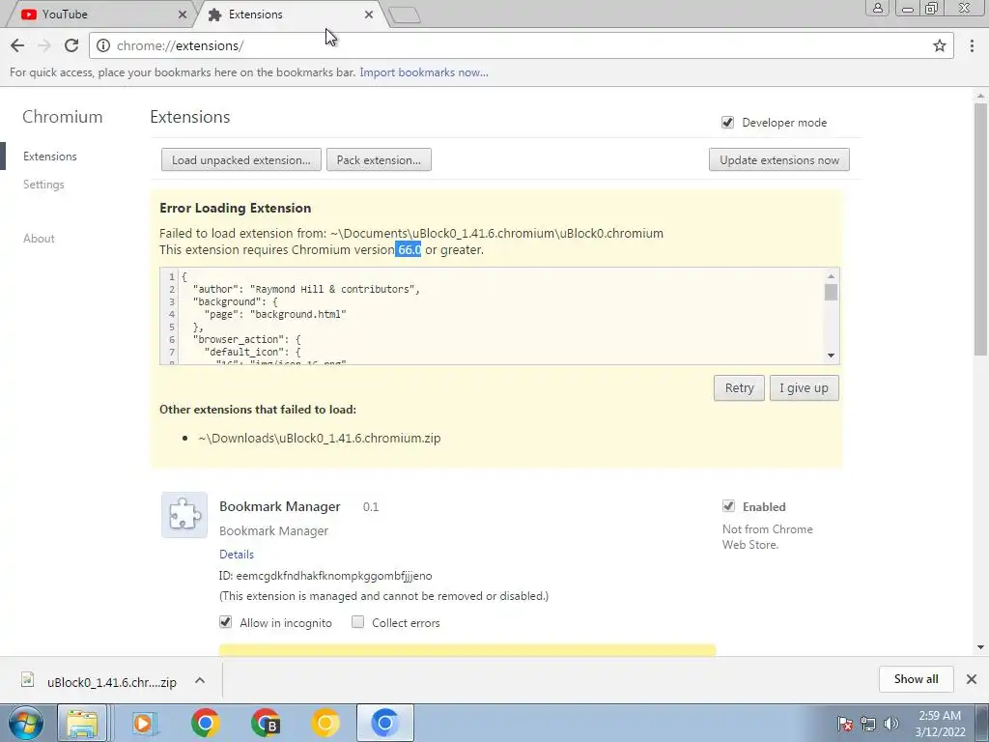Viewport: 989px width, 742px height.
Task: Click the Bookmark Manager ID text
Action: (x=325, y=576)
